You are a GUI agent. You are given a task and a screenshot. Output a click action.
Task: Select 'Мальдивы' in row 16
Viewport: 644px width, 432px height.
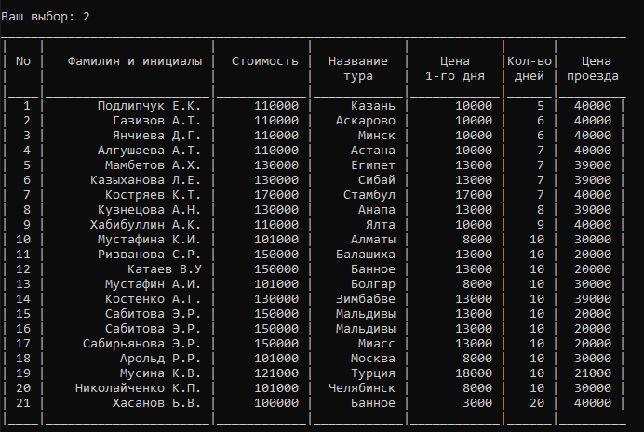point(366,329)
